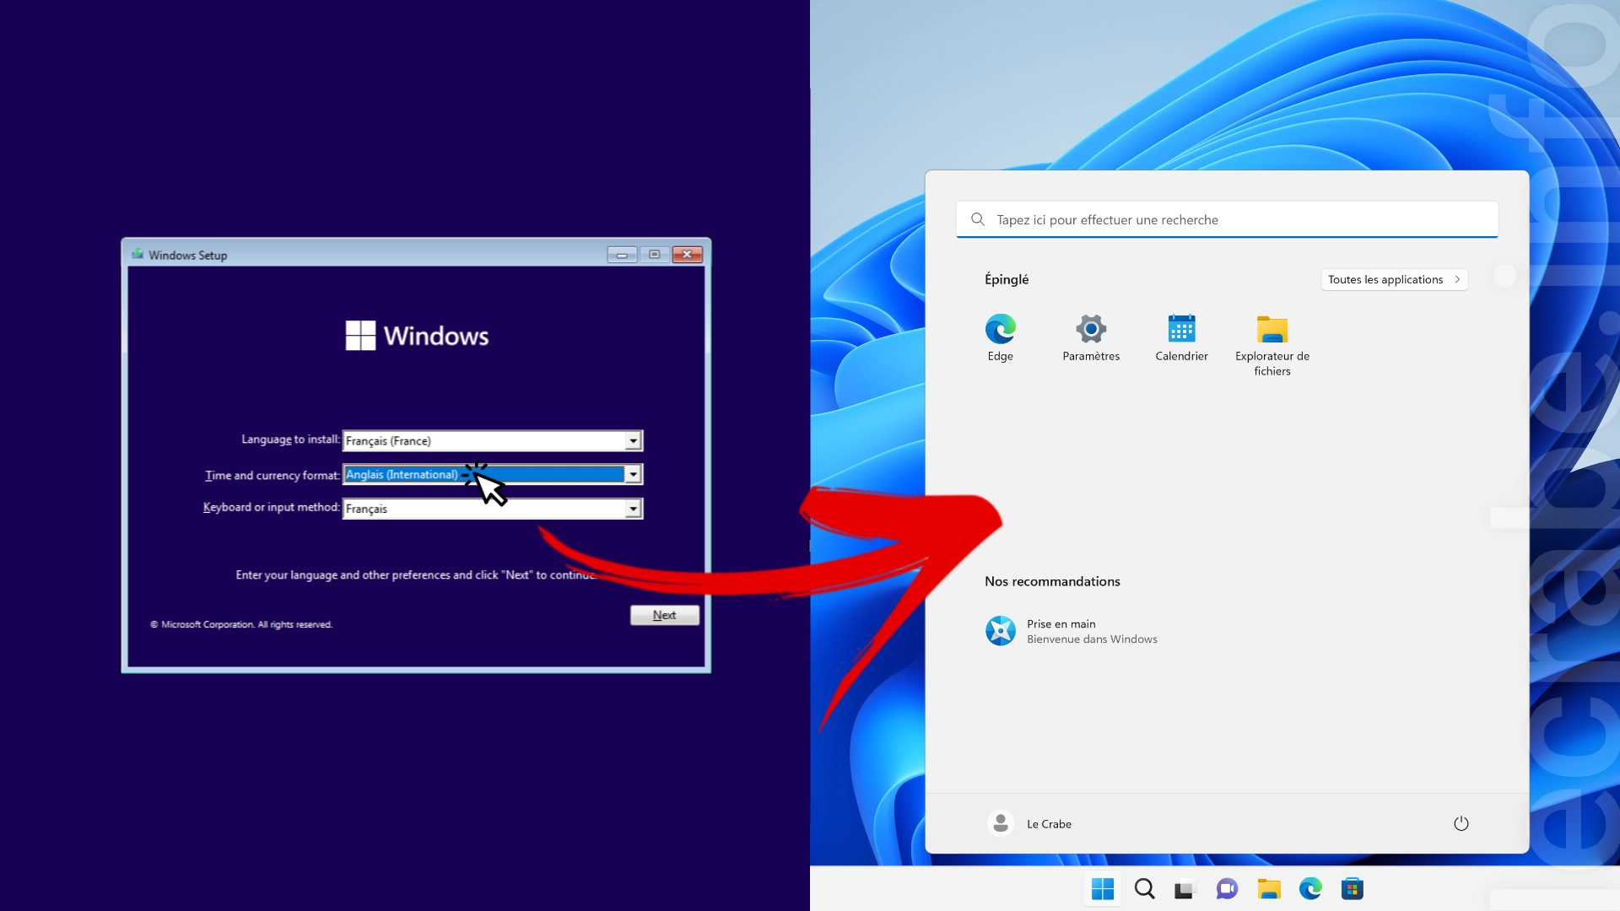Open the taskbar search magnifier

pos(1144,888)
